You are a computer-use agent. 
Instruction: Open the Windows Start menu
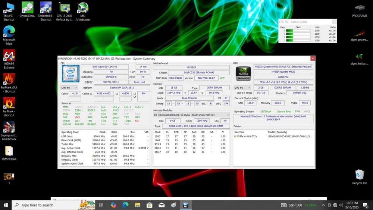click(6, 205)
